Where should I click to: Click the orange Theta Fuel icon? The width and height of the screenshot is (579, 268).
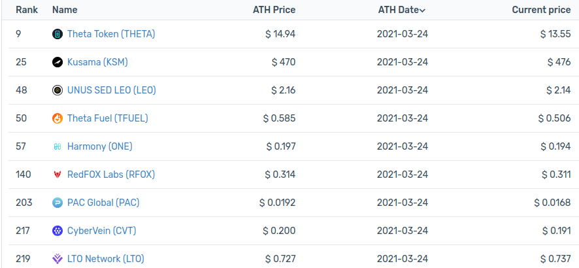[58, 118]
